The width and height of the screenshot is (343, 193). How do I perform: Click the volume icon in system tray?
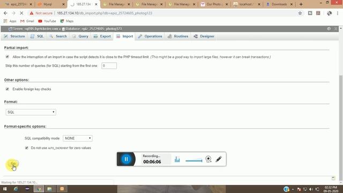tap(311, 189)
